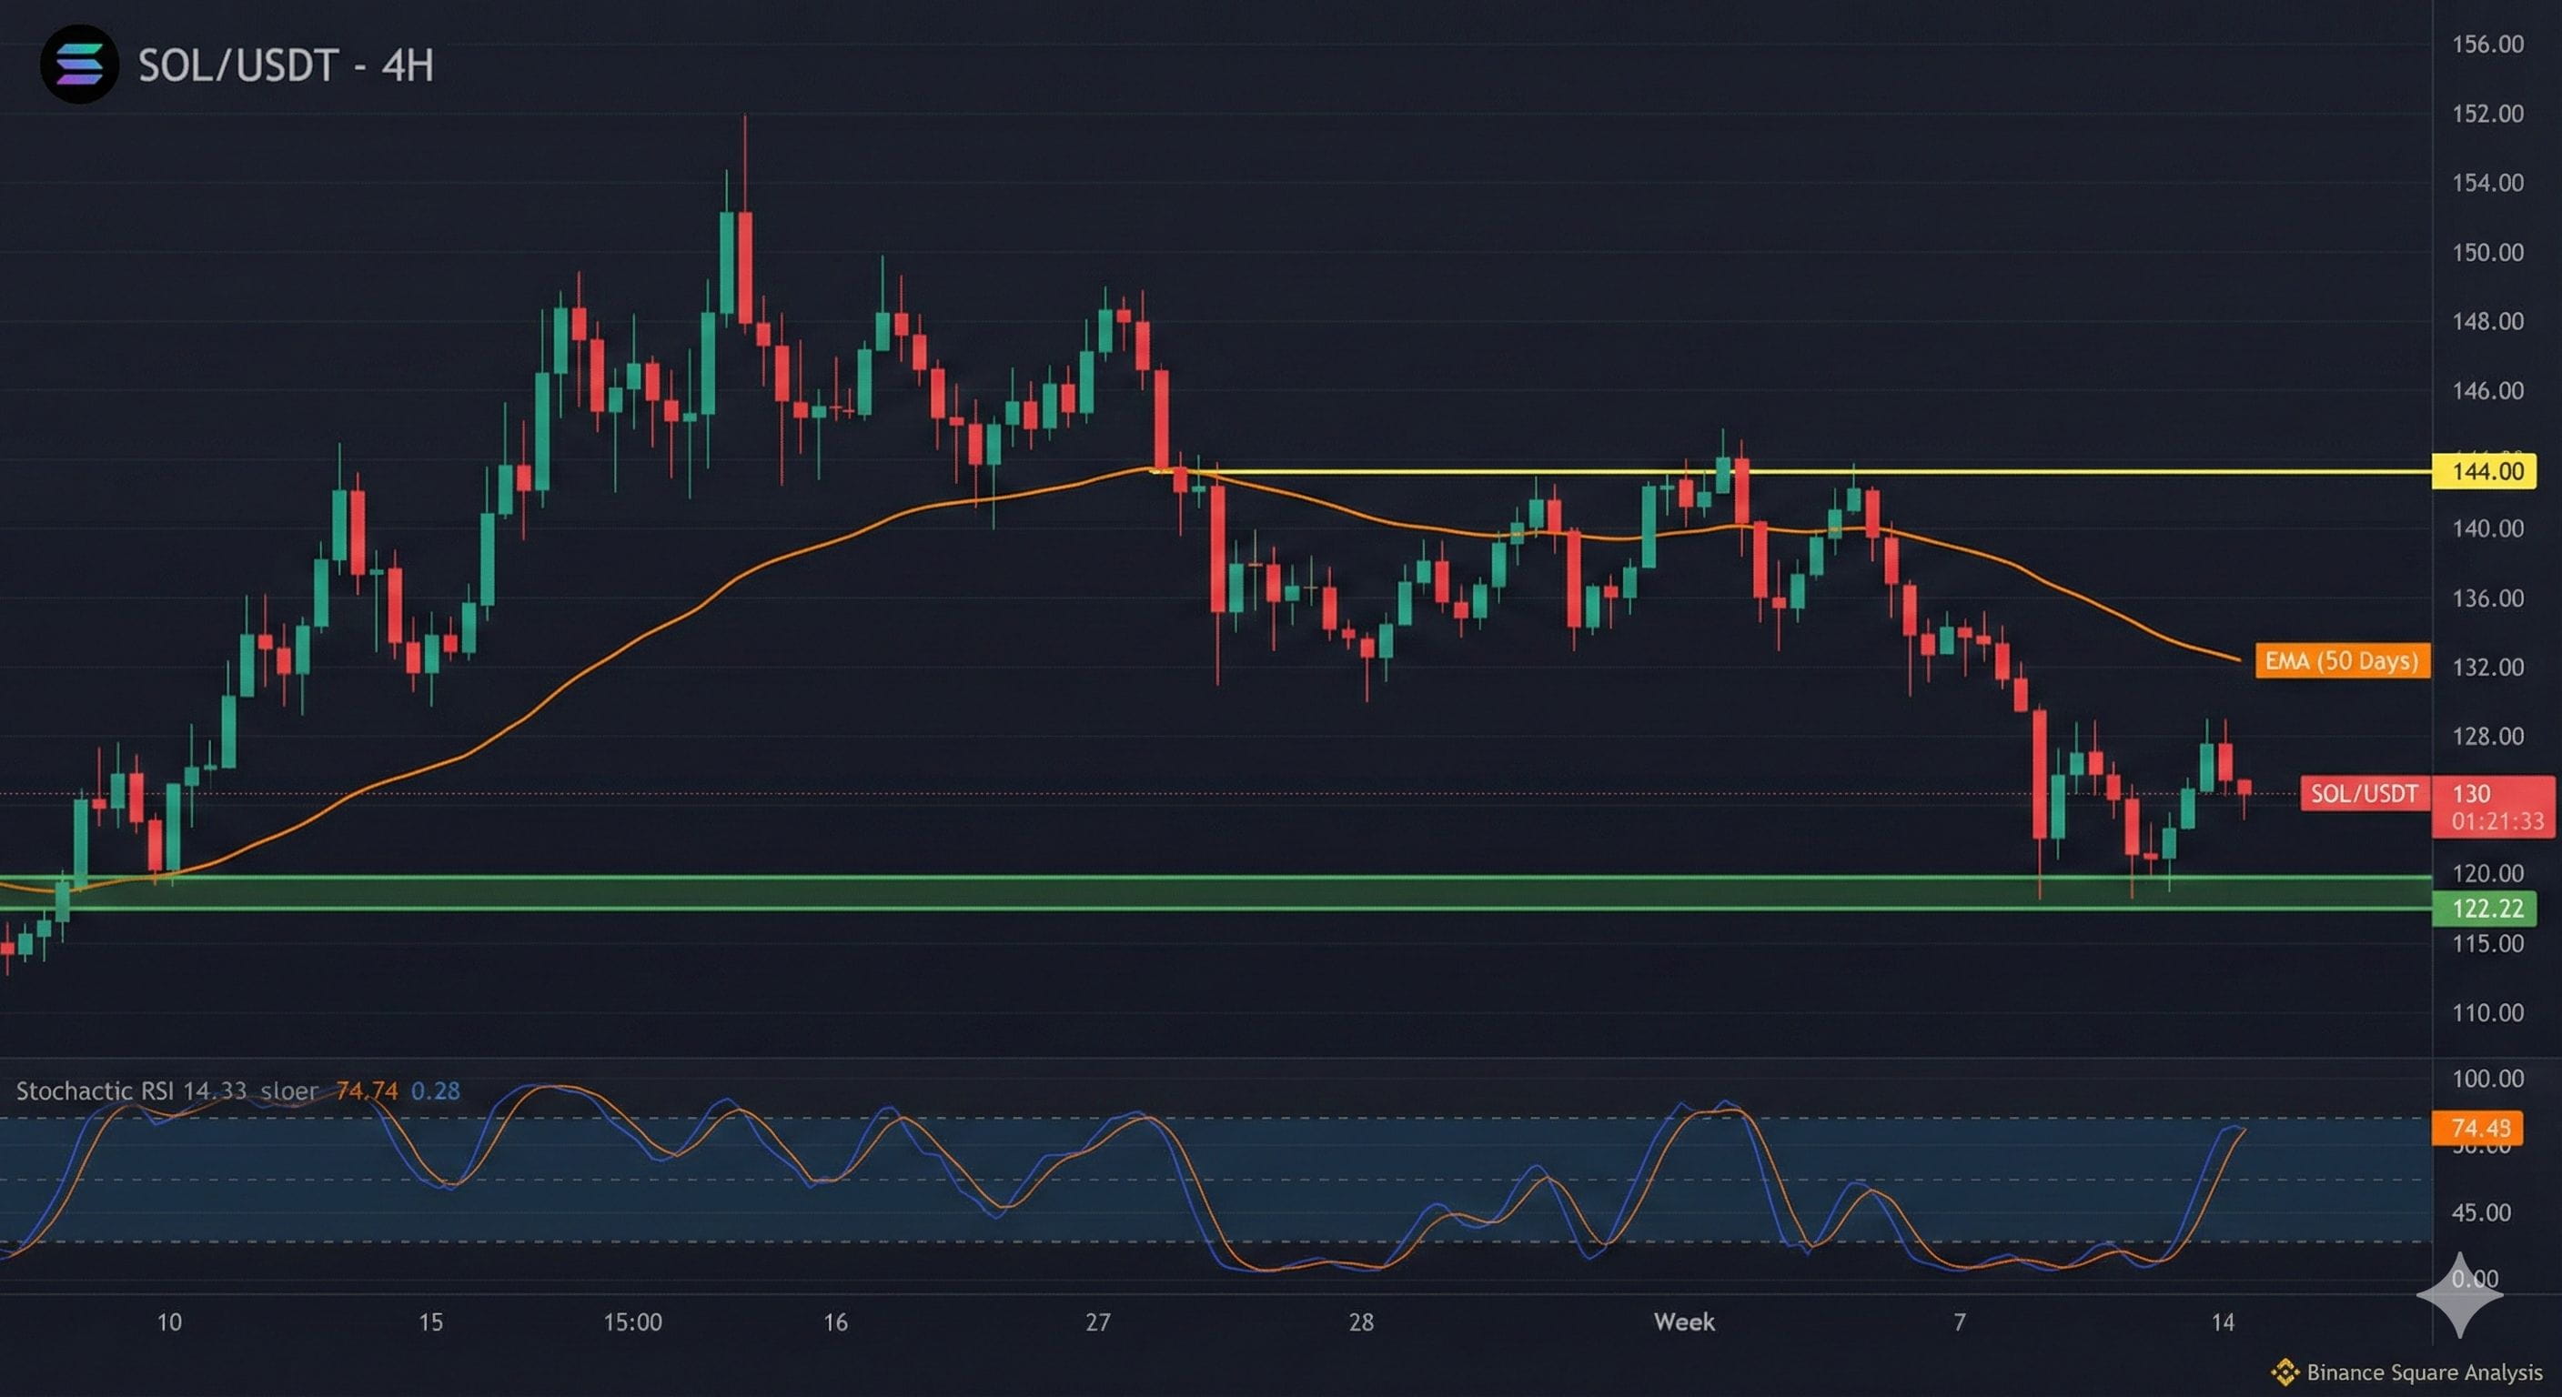Click the yellow 144.00 price label
This screenshot has width=2562, height=1397.
pos(2484,470)
